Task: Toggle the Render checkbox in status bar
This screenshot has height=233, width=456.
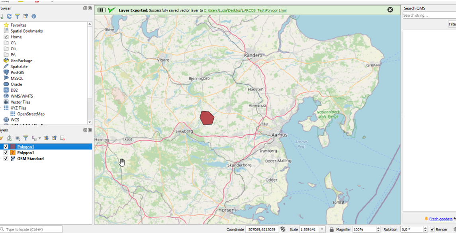Action: coord(433,229)
